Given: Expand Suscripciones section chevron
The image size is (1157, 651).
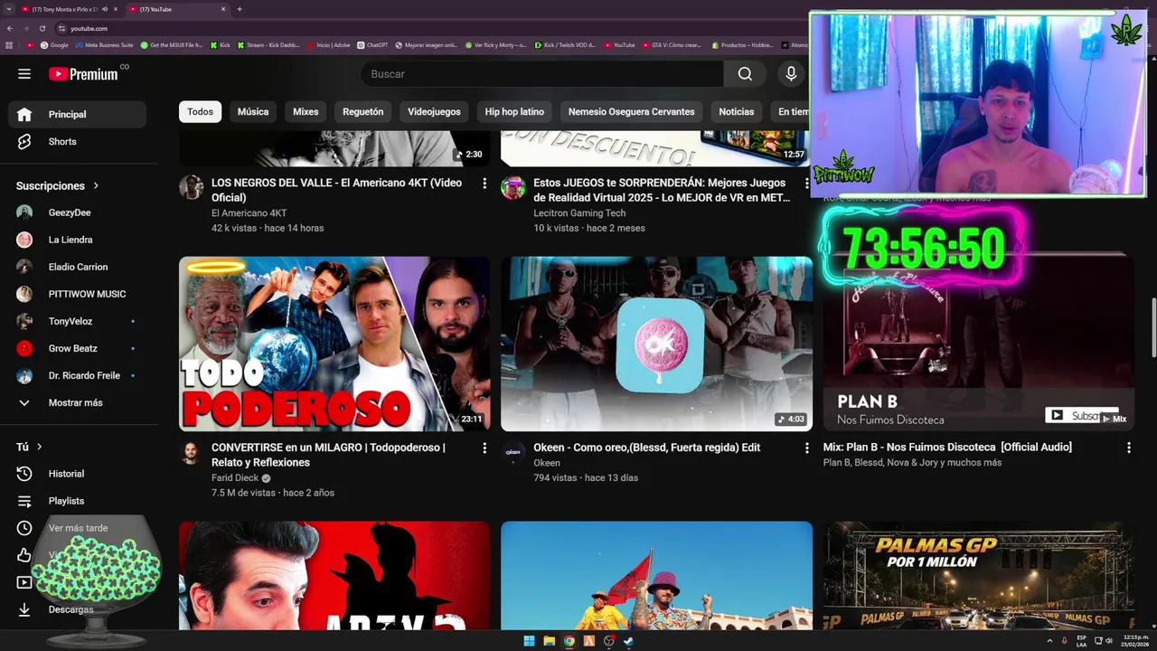Looking at the screenshot, I should (x=96, y=186).
